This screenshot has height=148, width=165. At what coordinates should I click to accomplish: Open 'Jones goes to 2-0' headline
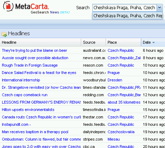tap(41, 146)
